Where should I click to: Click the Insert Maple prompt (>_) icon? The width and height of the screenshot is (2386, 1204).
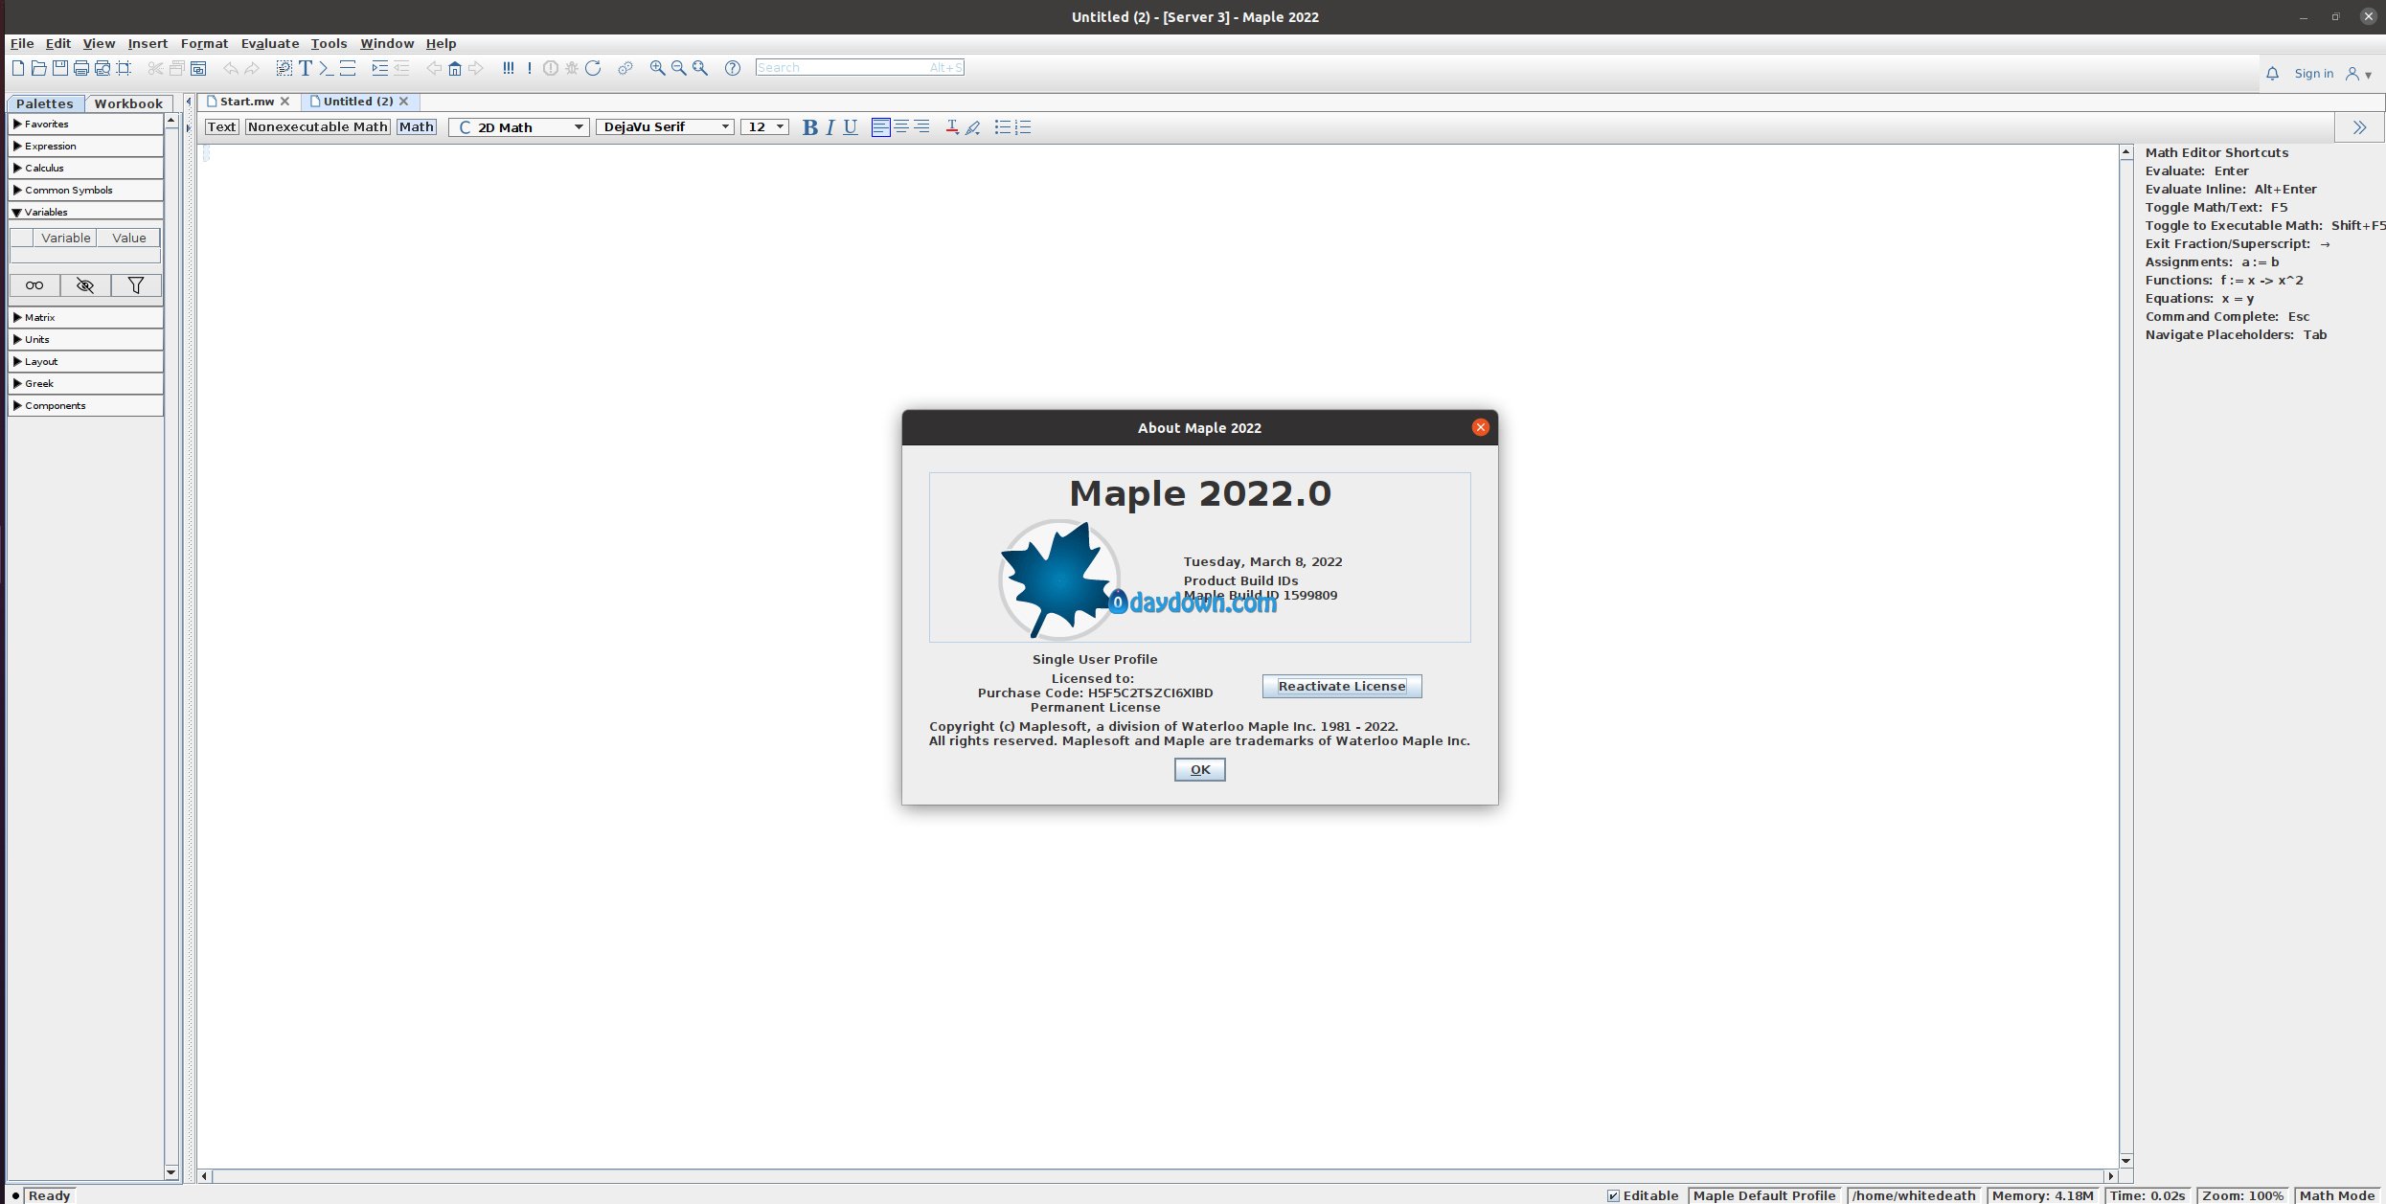pyautogui.click(x=326, y=68)
